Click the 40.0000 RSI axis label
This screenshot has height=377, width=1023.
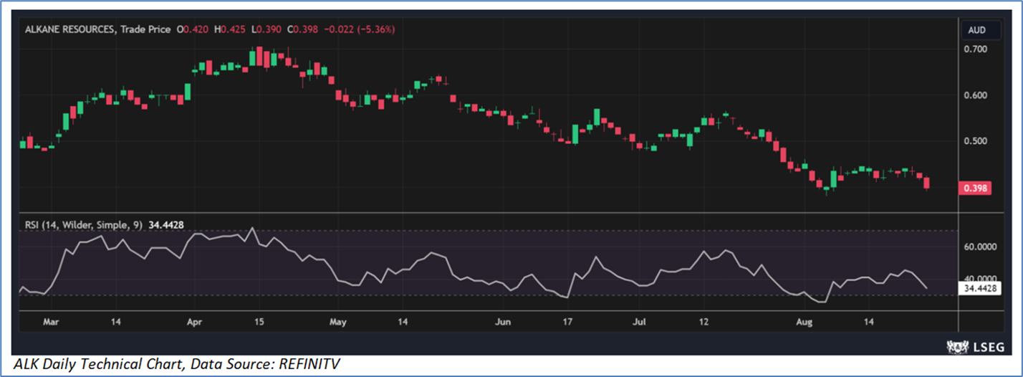[x=980, y=279]
